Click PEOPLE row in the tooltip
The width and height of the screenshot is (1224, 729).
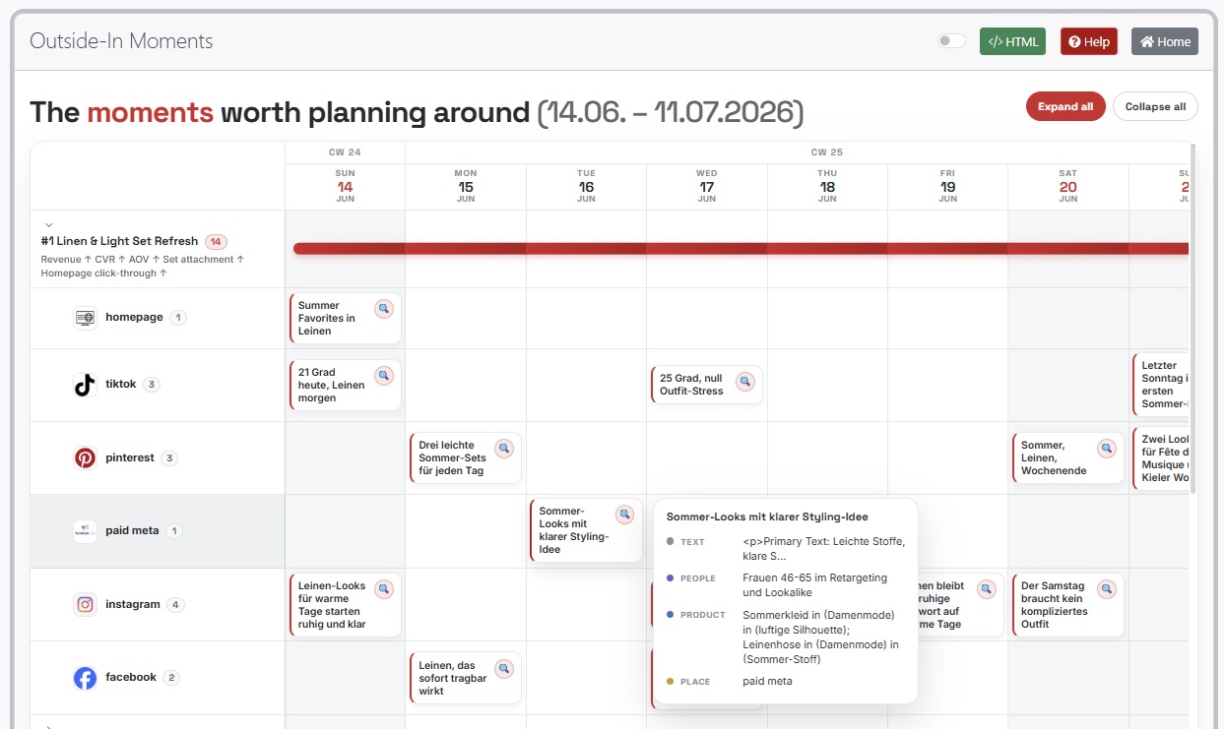pyautogui.click(x=785, y=584)
